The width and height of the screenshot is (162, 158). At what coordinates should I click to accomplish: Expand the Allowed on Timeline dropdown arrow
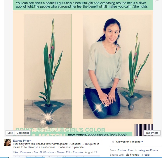pyautogui.click(x=142, y=142)
